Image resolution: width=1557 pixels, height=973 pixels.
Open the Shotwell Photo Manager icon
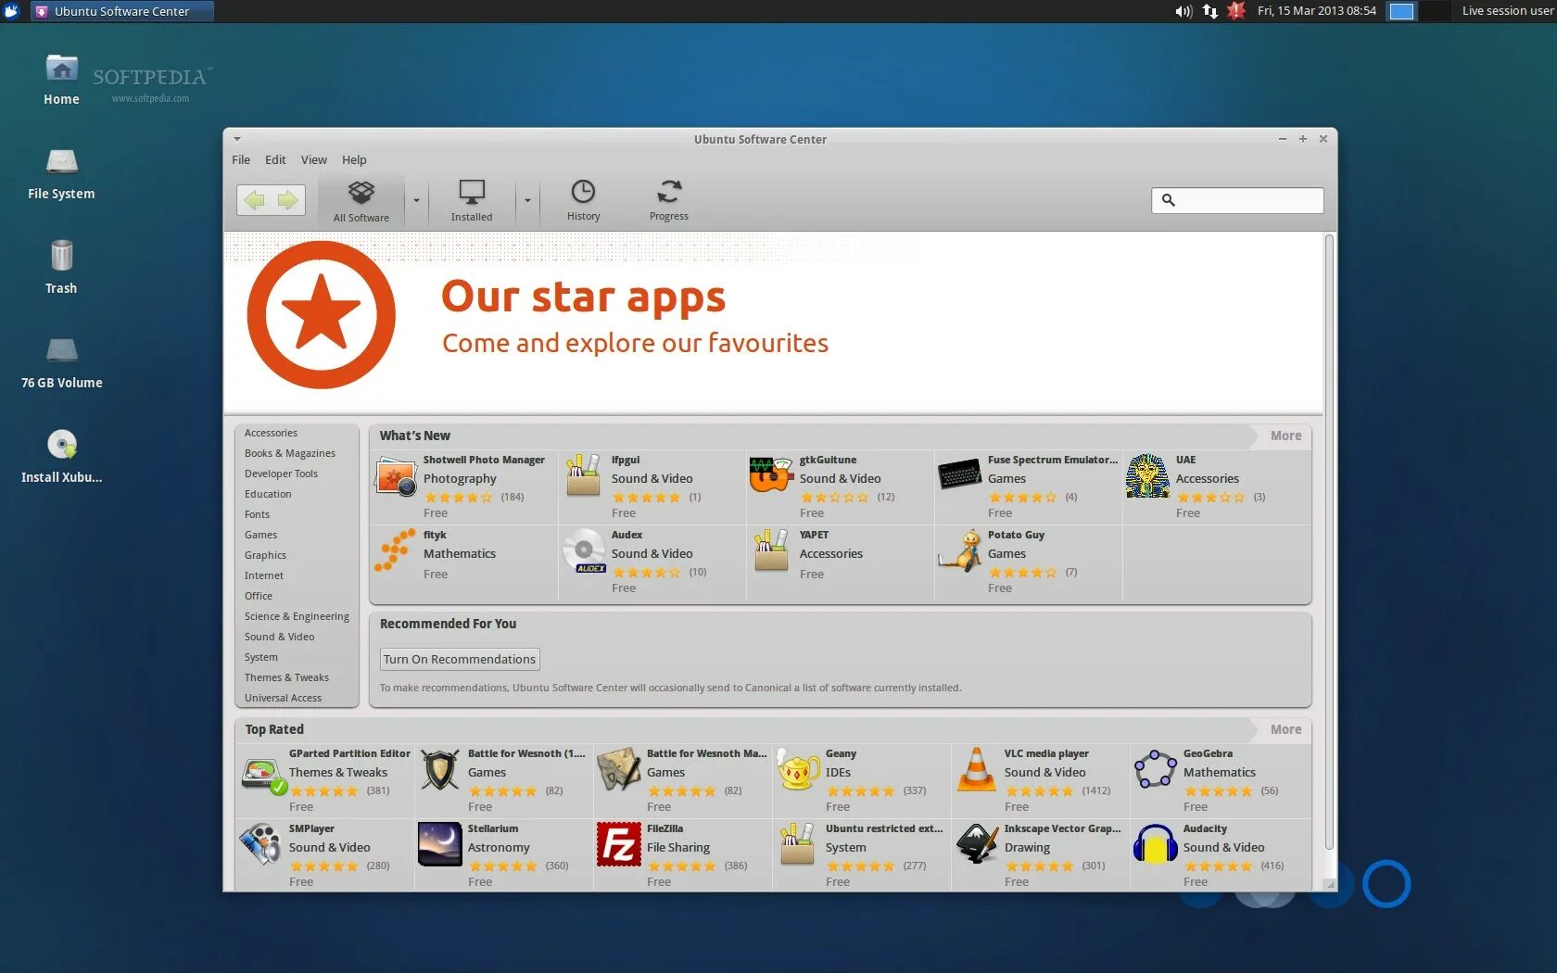(396, 477)
